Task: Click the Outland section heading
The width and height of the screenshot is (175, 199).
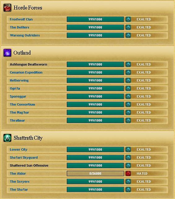Action: click(22, 53)
